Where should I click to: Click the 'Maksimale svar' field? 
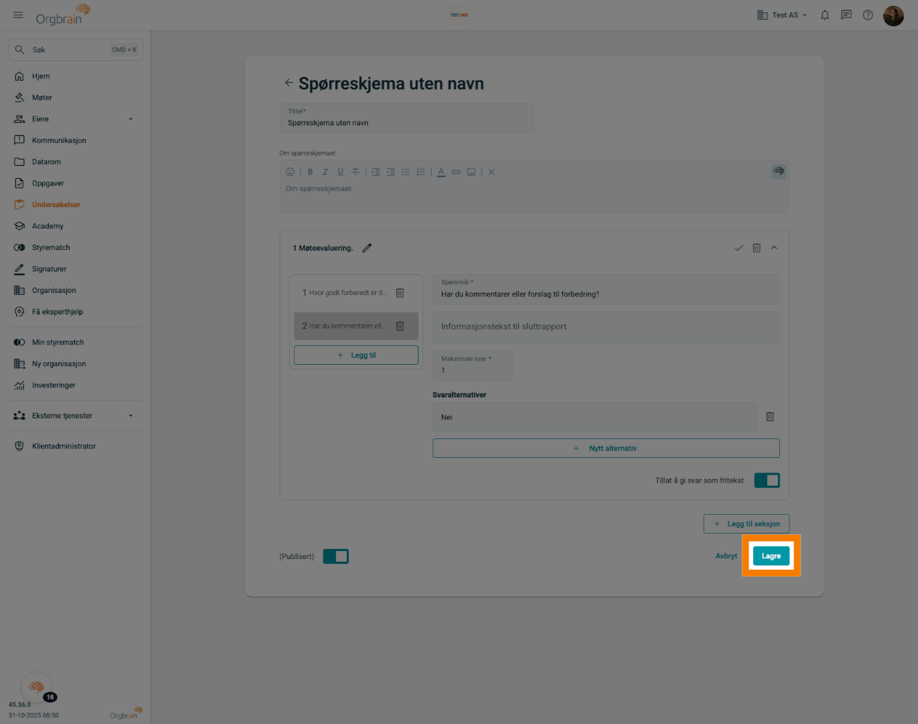tap(473, 365)
